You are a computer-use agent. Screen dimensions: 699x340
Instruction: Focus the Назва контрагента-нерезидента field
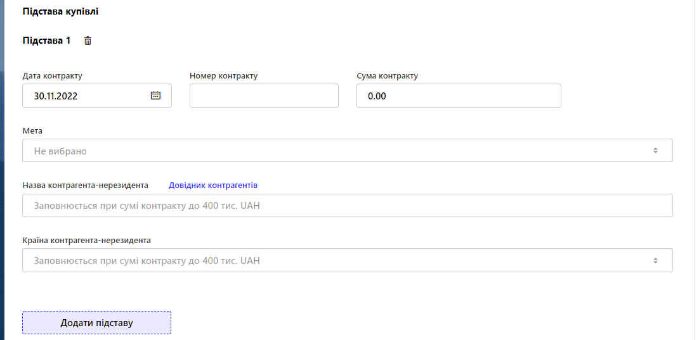tap(347, 206)
